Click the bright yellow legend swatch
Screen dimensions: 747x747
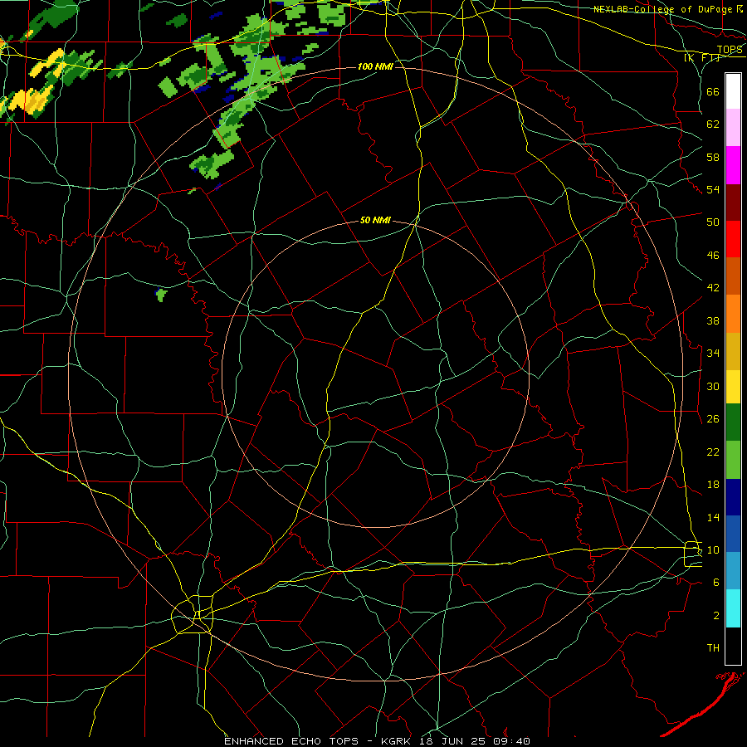click(x=733, y=387)
